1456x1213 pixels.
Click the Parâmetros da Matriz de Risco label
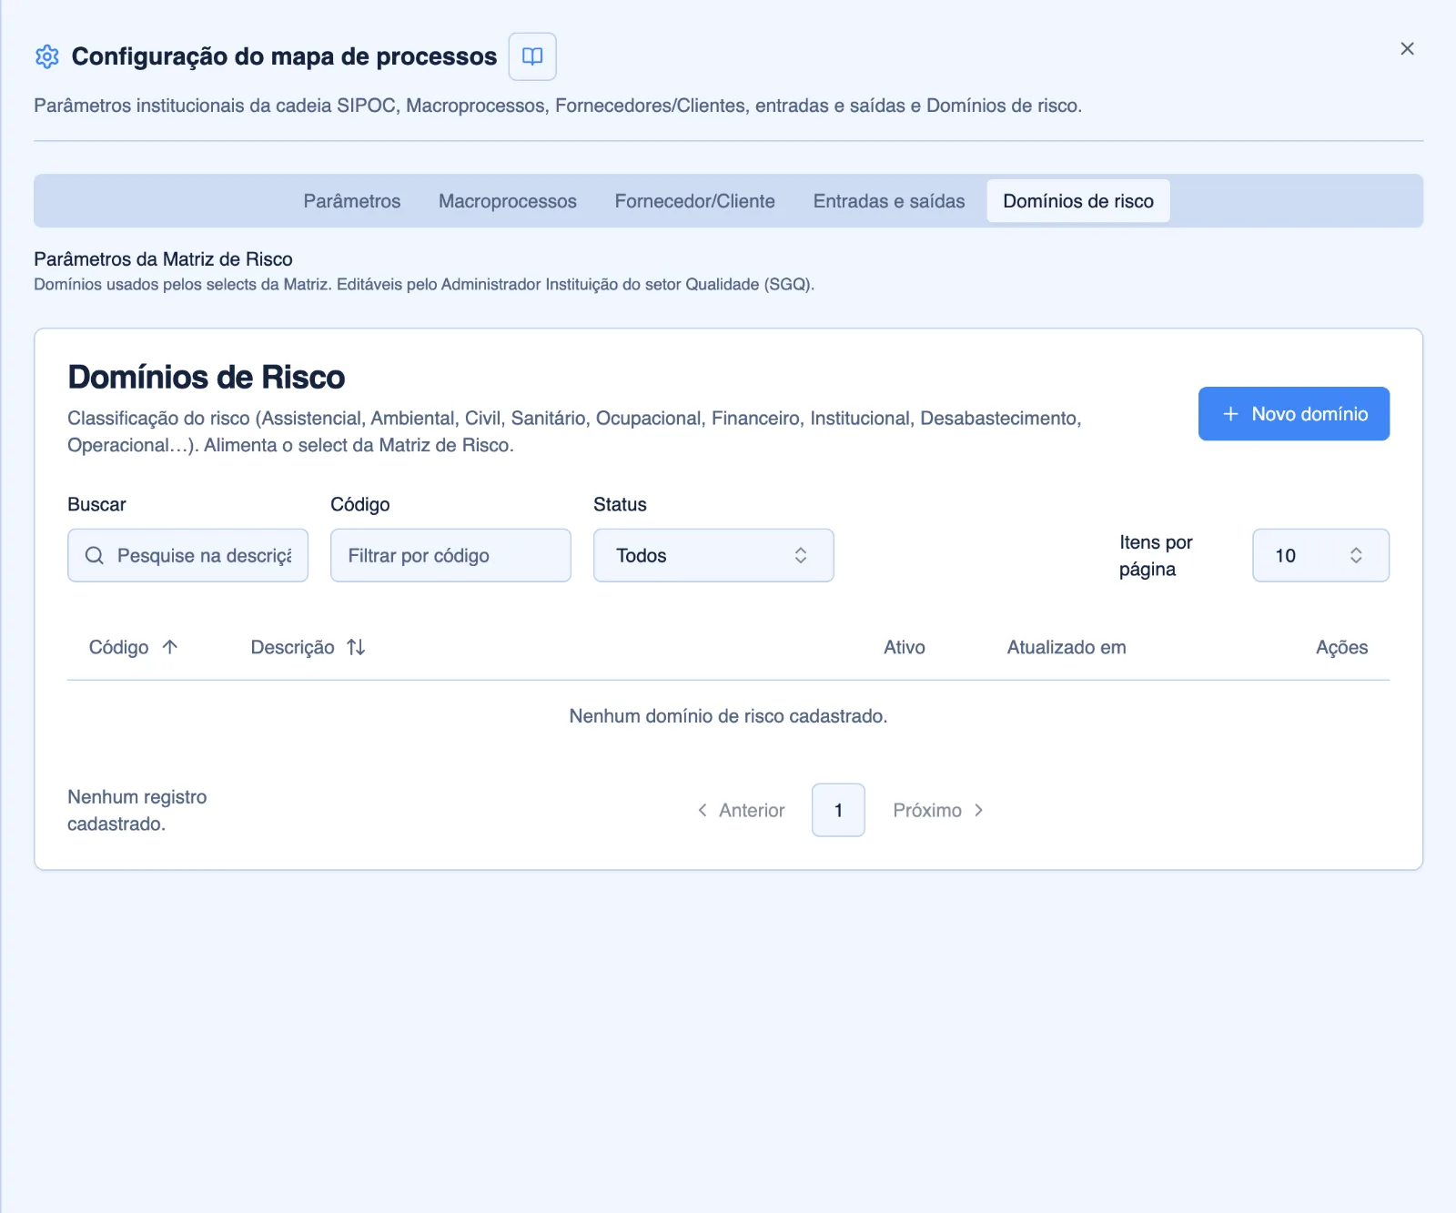(x=163, y=259)
